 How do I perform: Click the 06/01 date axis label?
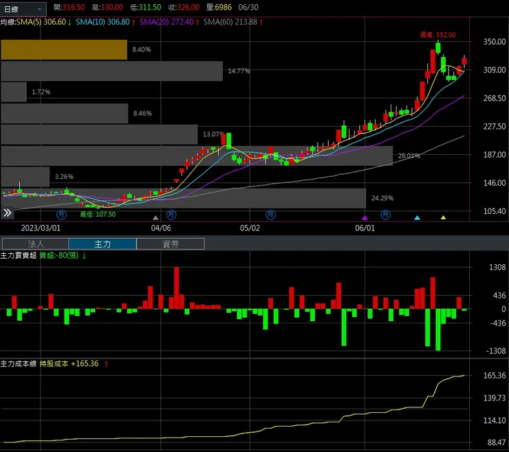tap(365, 228)
